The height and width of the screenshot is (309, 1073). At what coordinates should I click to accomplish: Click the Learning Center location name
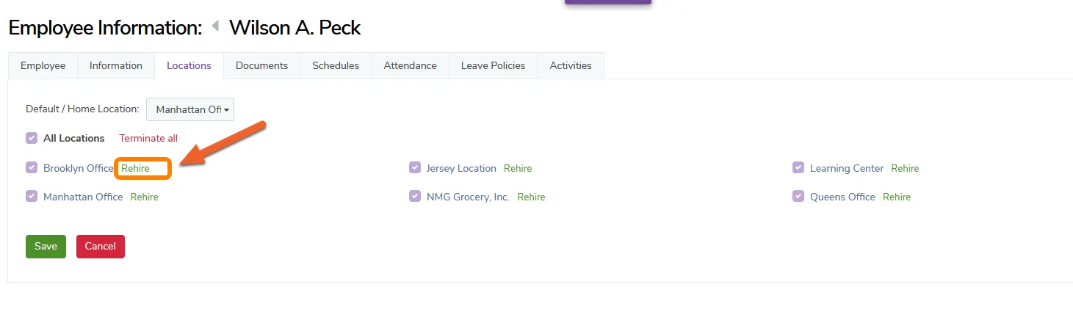click(x=847, y=168)
